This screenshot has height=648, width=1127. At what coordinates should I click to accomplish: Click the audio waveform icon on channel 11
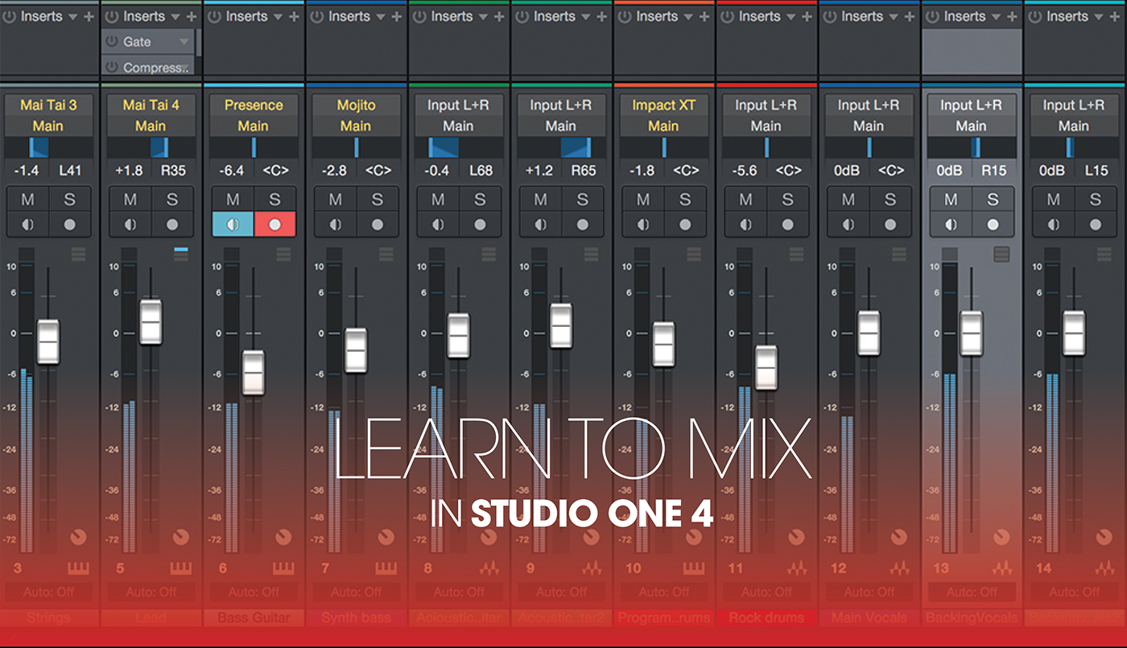pos(796,568)
